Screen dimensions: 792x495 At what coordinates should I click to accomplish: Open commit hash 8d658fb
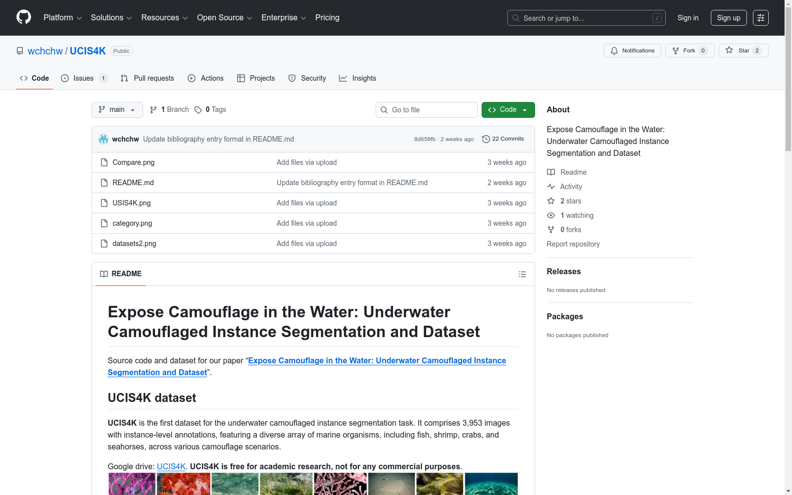pyautogui.click(x=425, y=139)
